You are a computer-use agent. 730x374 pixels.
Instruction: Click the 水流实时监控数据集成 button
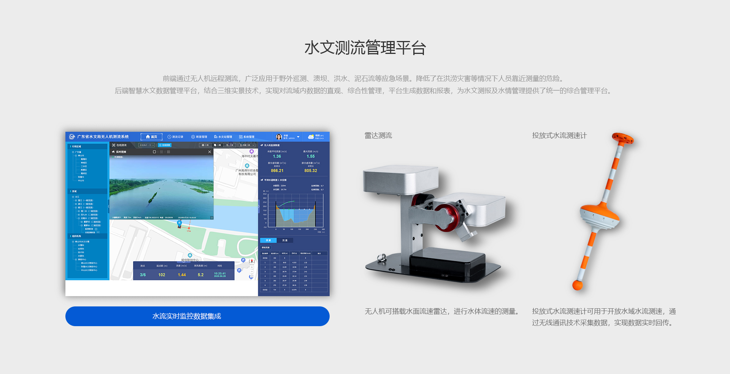pyautogui.click(x=197, y=316)
